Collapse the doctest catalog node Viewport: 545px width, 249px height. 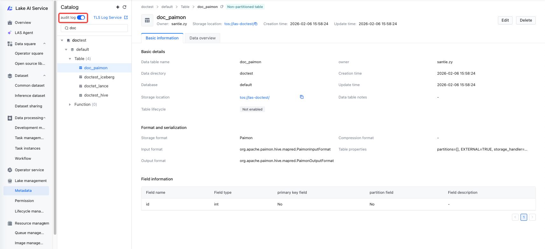tap(62, 40)
